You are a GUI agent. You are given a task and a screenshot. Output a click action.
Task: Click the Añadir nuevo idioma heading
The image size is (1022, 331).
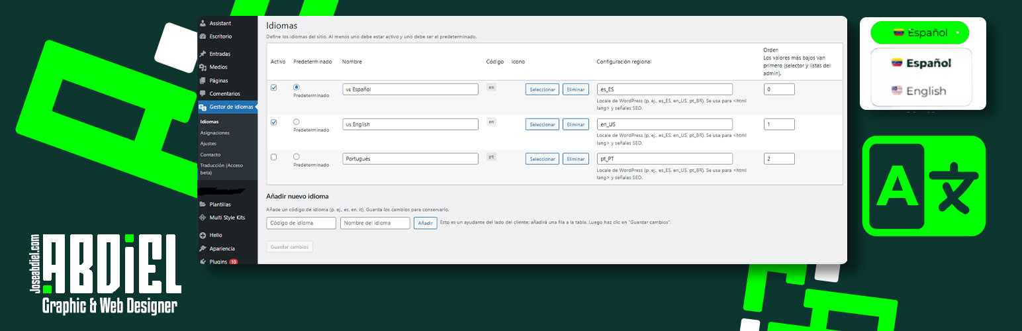click(297, 197)
